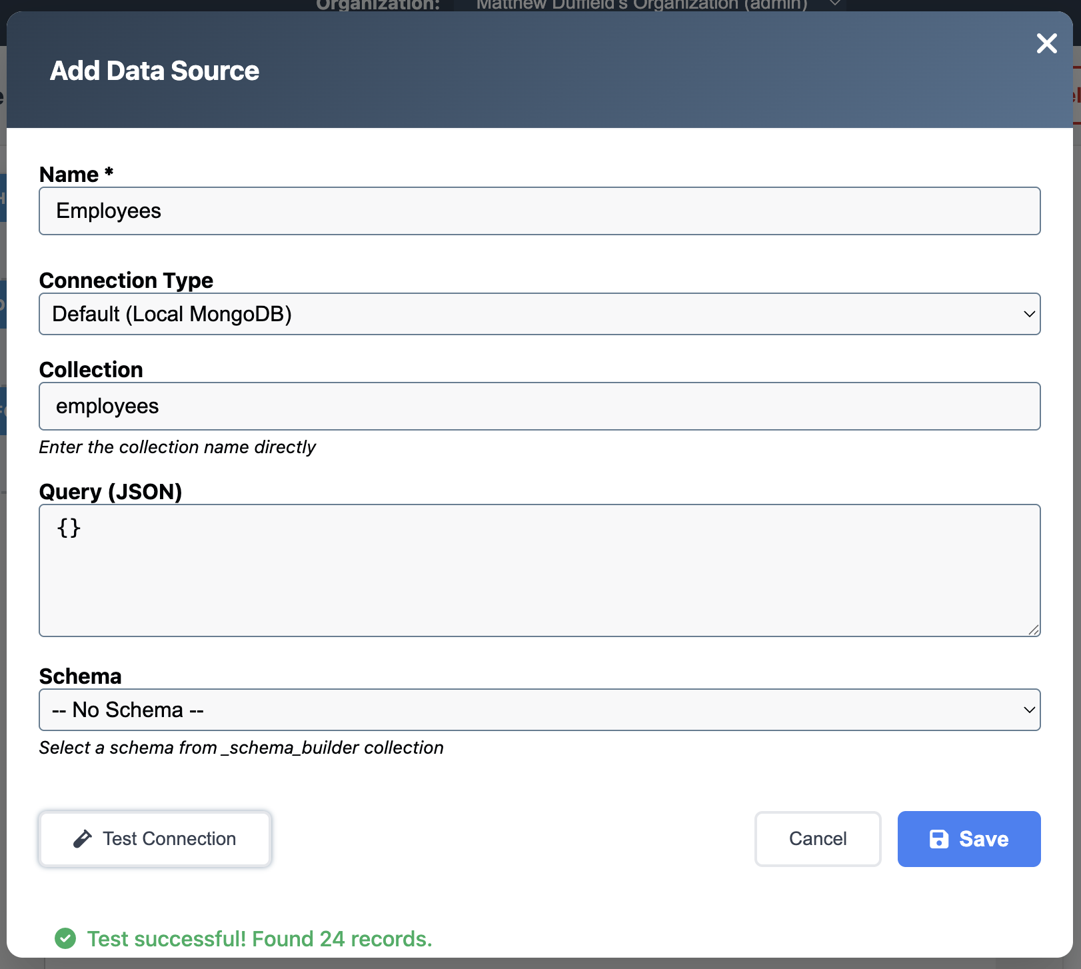The height and width of the screenshot is (969, 1081).
Task: Click the floppy disk icon on Save button
Action: coord(940,839)
